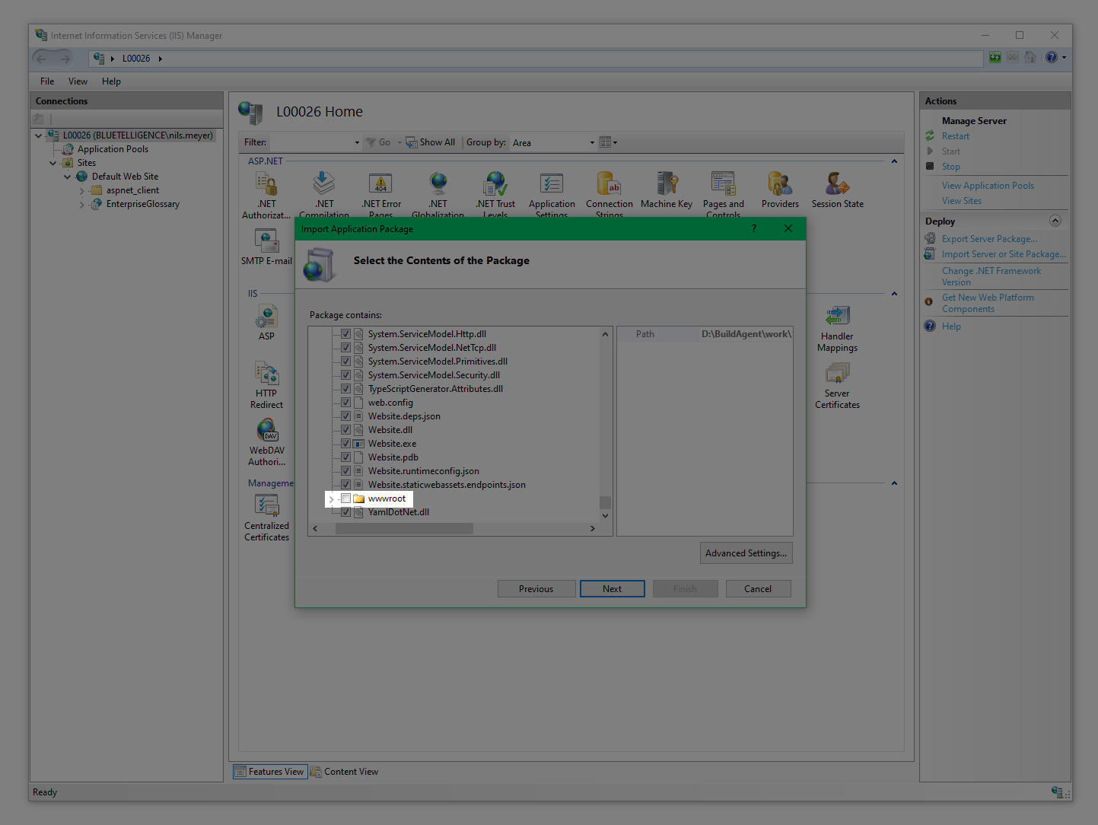Click the Filter input field

(312, 142)
